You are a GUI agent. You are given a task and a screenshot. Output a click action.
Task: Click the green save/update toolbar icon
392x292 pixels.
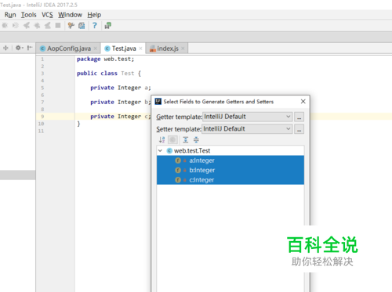(x=108, y=26)
